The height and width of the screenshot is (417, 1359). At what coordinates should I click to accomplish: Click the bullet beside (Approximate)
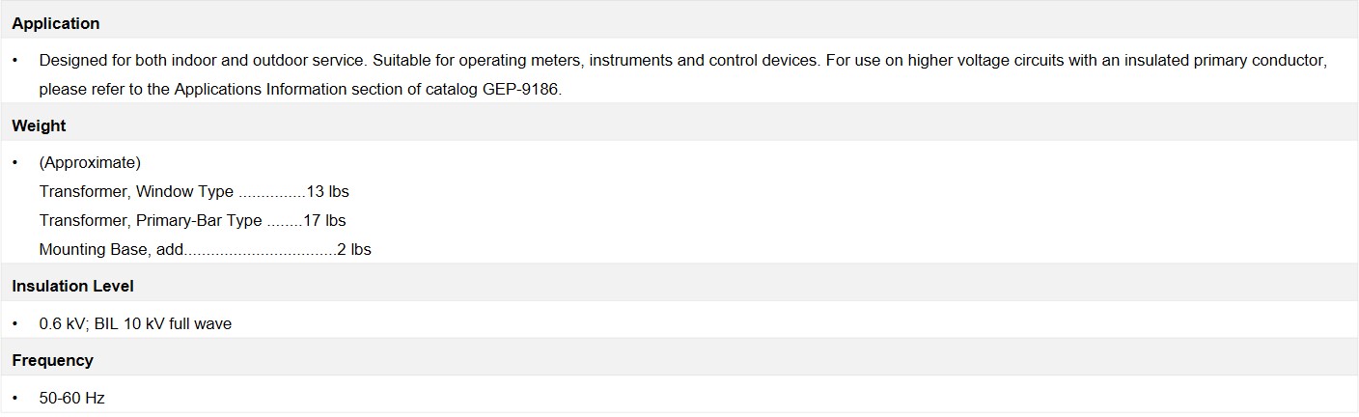click(15, 162)
